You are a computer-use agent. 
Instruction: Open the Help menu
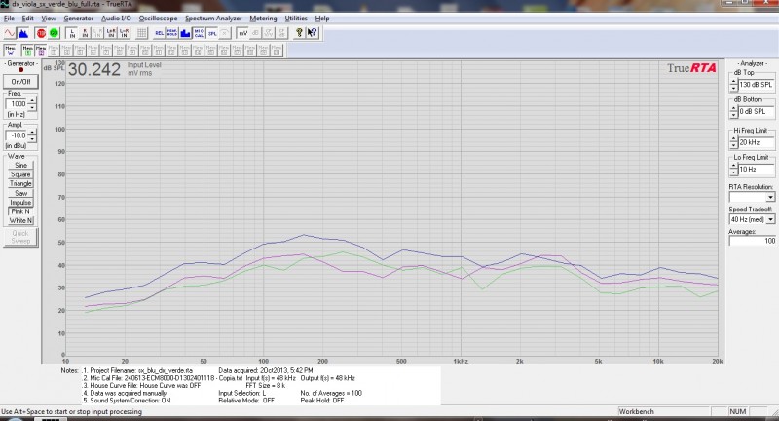coord(322,19)
